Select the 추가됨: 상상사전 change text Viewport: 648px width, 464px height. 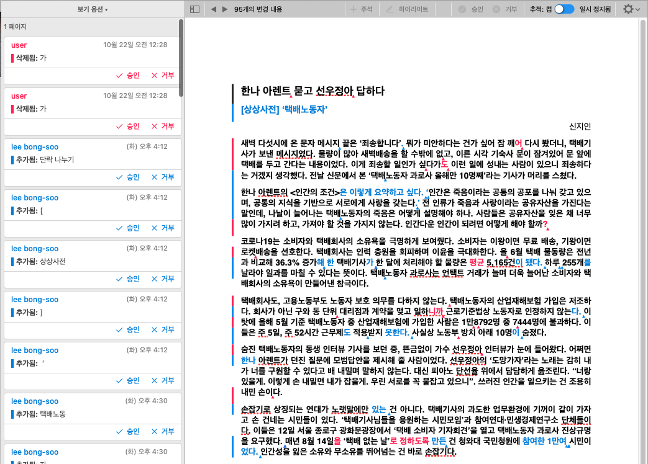(40, 262)
